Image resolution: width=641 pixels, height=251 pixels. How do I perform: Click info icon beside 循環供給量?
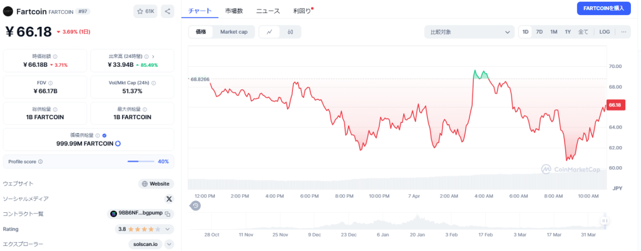coord(97,135)
